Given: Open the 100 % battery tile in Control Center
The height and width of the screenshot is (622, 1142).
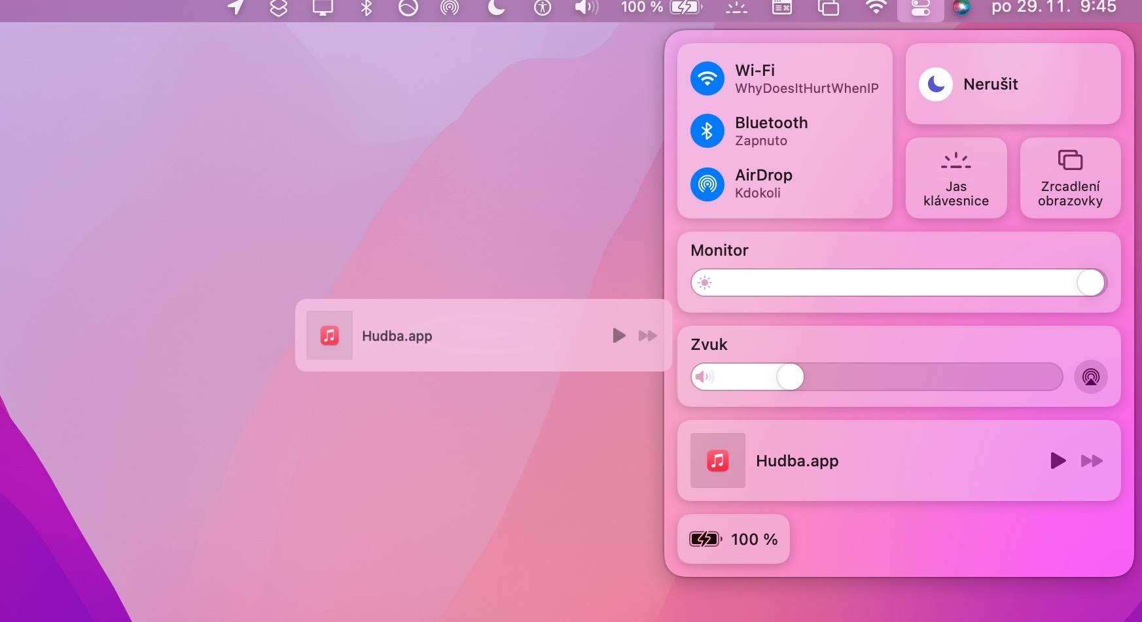Looking at the screenshot, I should [734, 539].
